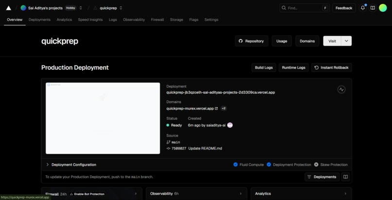Click the Hobby plan badge
Viewport: 392px width, 200px height.
pos(71,8)
